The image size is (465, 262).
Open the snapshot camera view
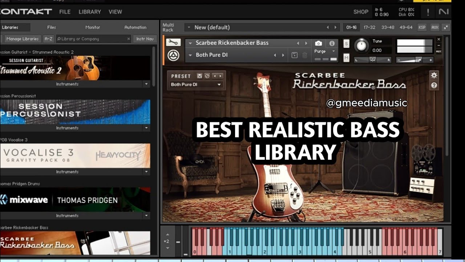coord(318,43)
